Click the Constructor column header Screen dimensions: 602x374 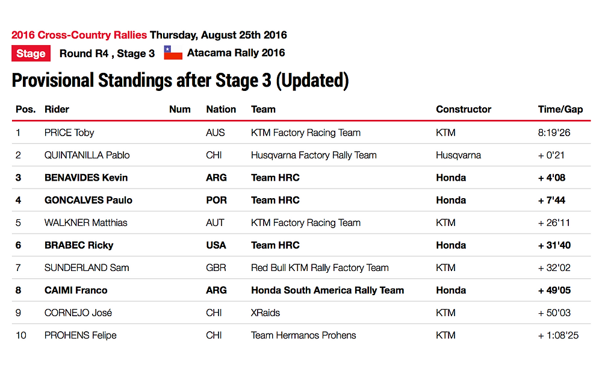click(464, 109)
